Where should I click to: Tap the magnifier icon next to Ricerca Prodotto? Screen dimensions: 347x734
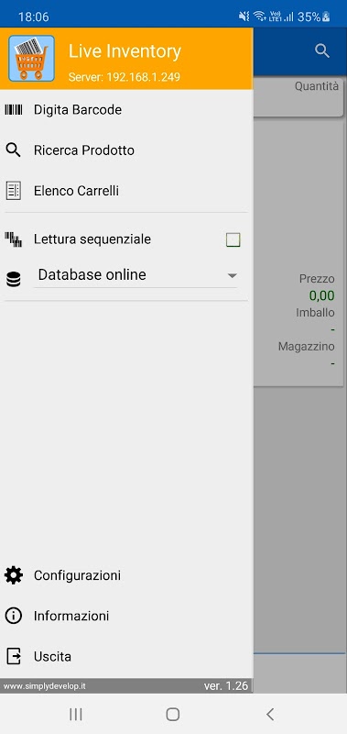click(13, 150)
